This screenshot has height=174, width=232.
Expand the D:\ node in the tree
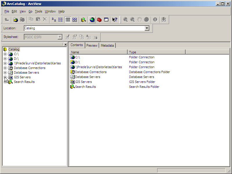5,59
